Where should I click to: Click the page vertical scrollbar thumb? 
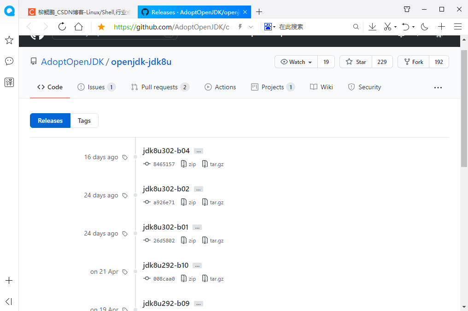464,109
